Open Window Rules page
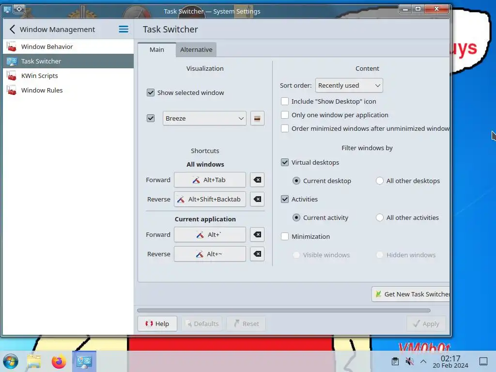The image size is (496, 372). coord(68,90)
